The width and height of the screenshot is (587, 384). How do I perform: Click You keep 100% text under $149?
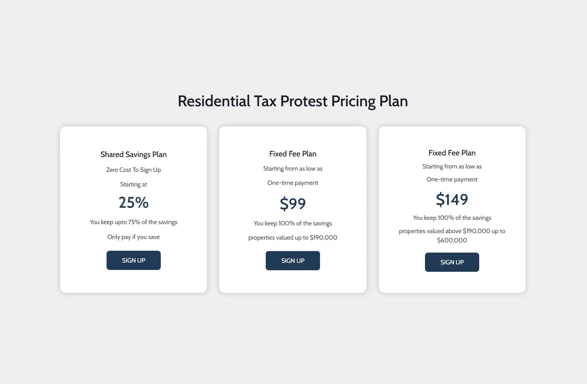(452, 218)
